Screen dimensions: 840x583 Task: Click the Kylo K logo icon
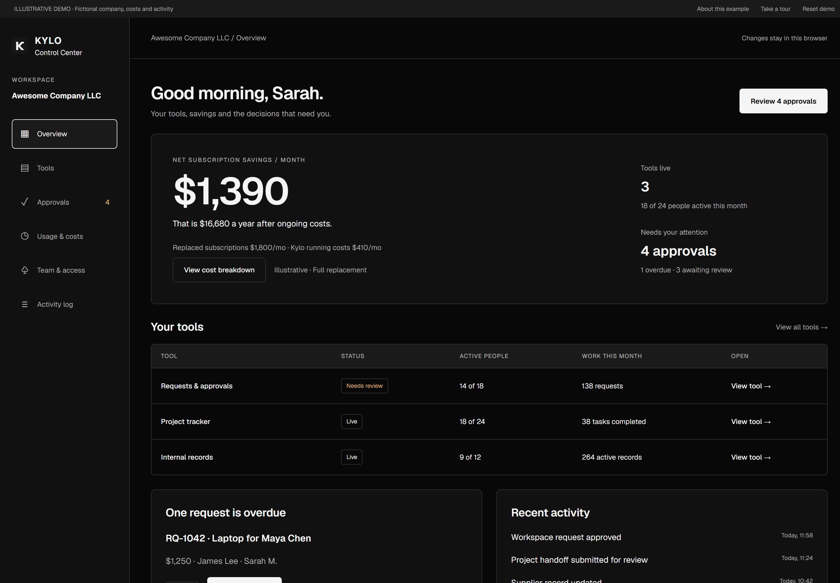pyautogui.click(x=20, y=46)
